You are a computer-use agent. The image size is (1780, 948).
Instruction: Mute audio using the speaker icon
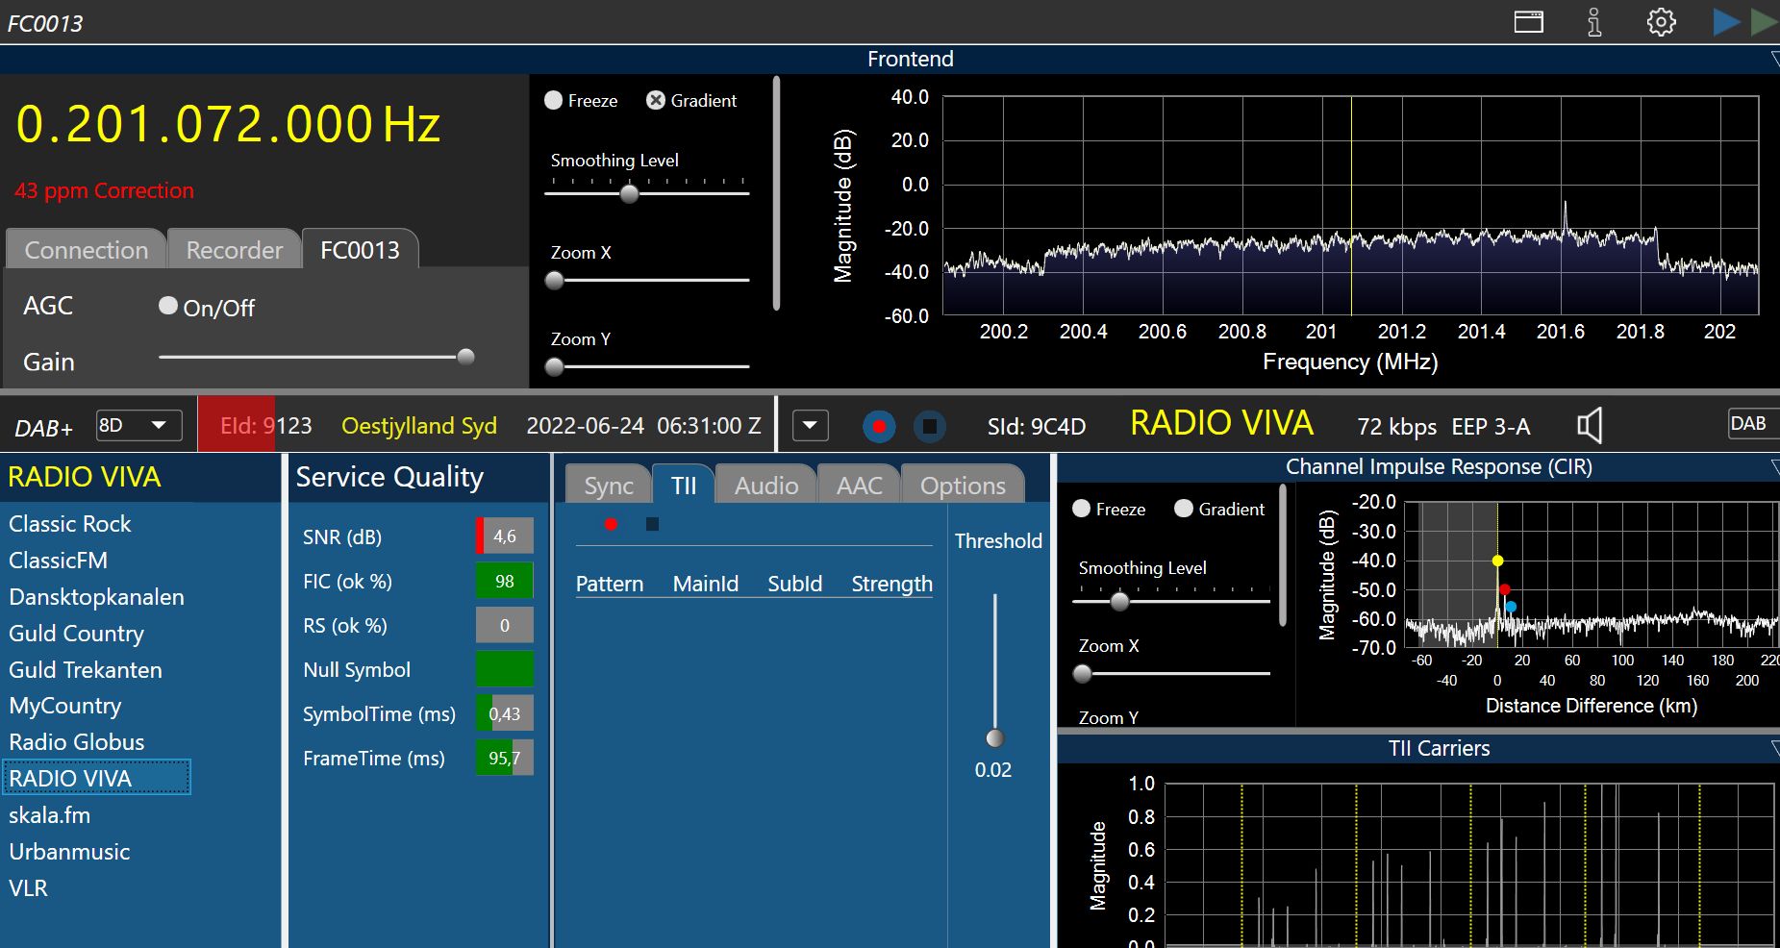(1590, 425)
